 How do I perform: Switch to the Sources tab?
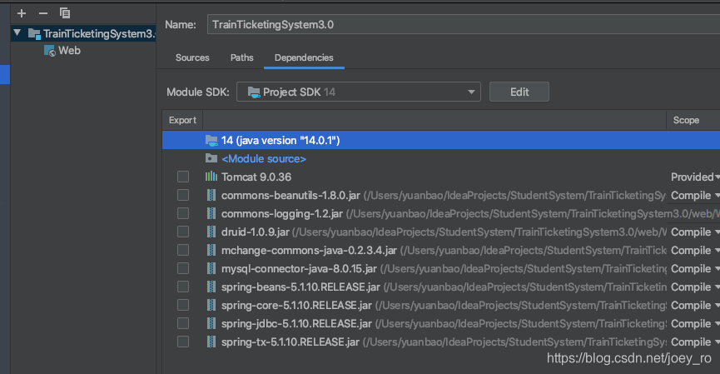coord(192,57)
